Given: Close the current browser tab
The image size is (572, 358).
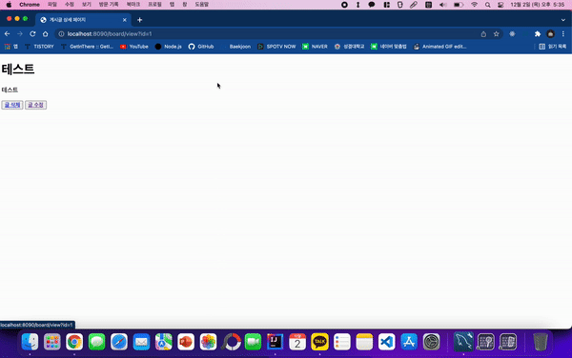Looking at the screenshot, I should pyautogui.click(x=124, y=20).
